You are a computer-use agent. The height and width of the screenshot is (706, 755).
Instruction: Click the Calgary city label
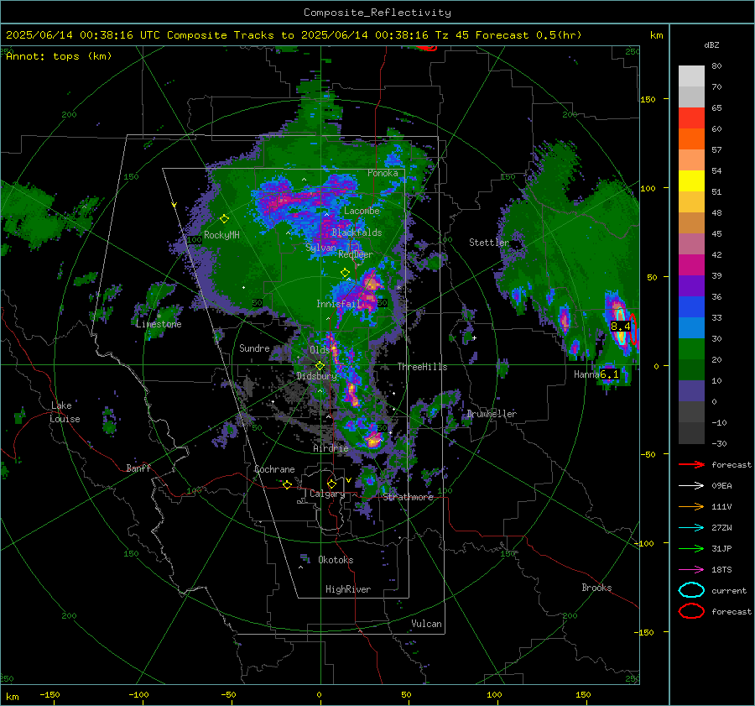(x=327, y=494)
